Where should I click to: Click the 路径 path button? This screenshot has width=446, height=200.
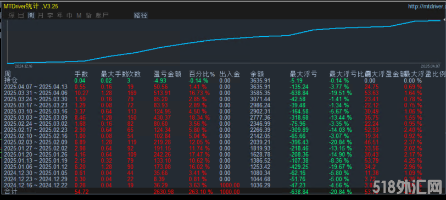[x=141, y=15]
